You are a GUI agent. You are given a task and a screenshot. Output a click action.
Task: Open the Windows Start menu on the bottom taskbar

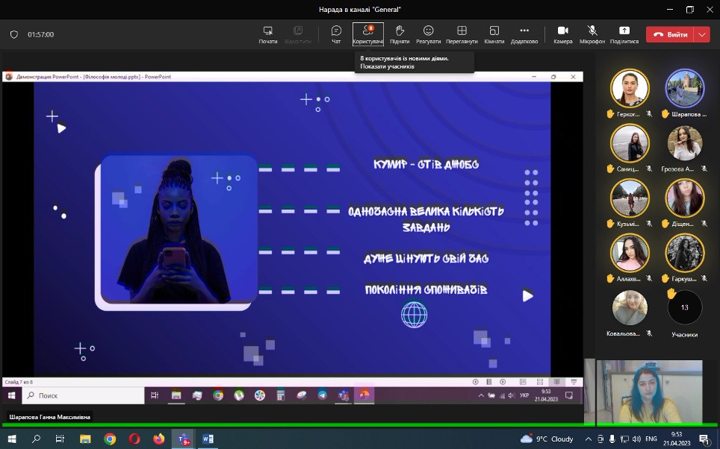(12, 439)
